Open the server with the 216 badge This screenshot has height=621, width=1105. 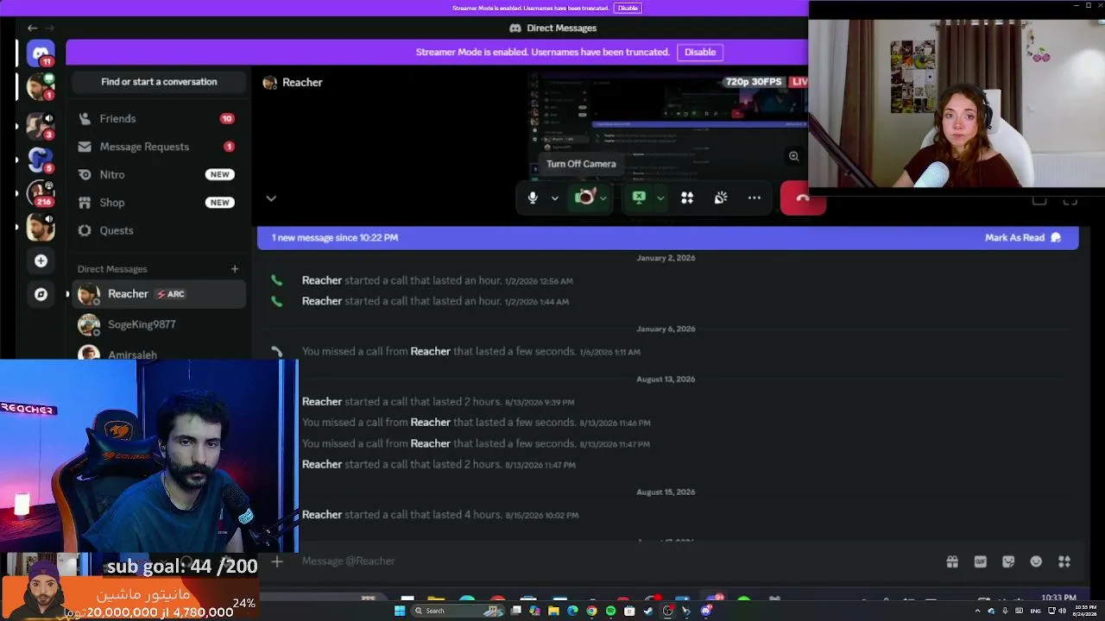point(41,193)
